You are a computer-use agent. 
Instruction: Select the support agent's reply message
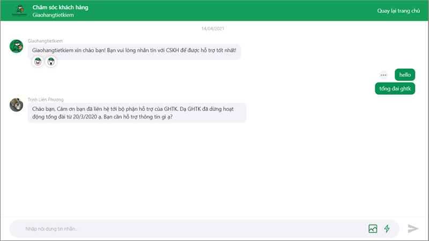(x=137, y=112)
